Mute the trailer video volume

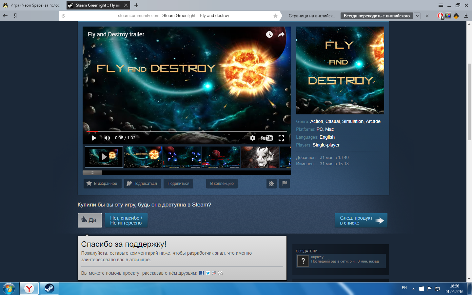coord(107,138)
